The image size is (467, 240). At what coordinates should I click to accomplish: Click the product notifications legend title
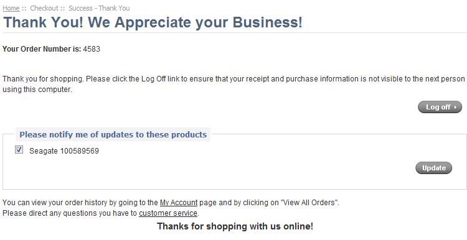click(113, 134)
